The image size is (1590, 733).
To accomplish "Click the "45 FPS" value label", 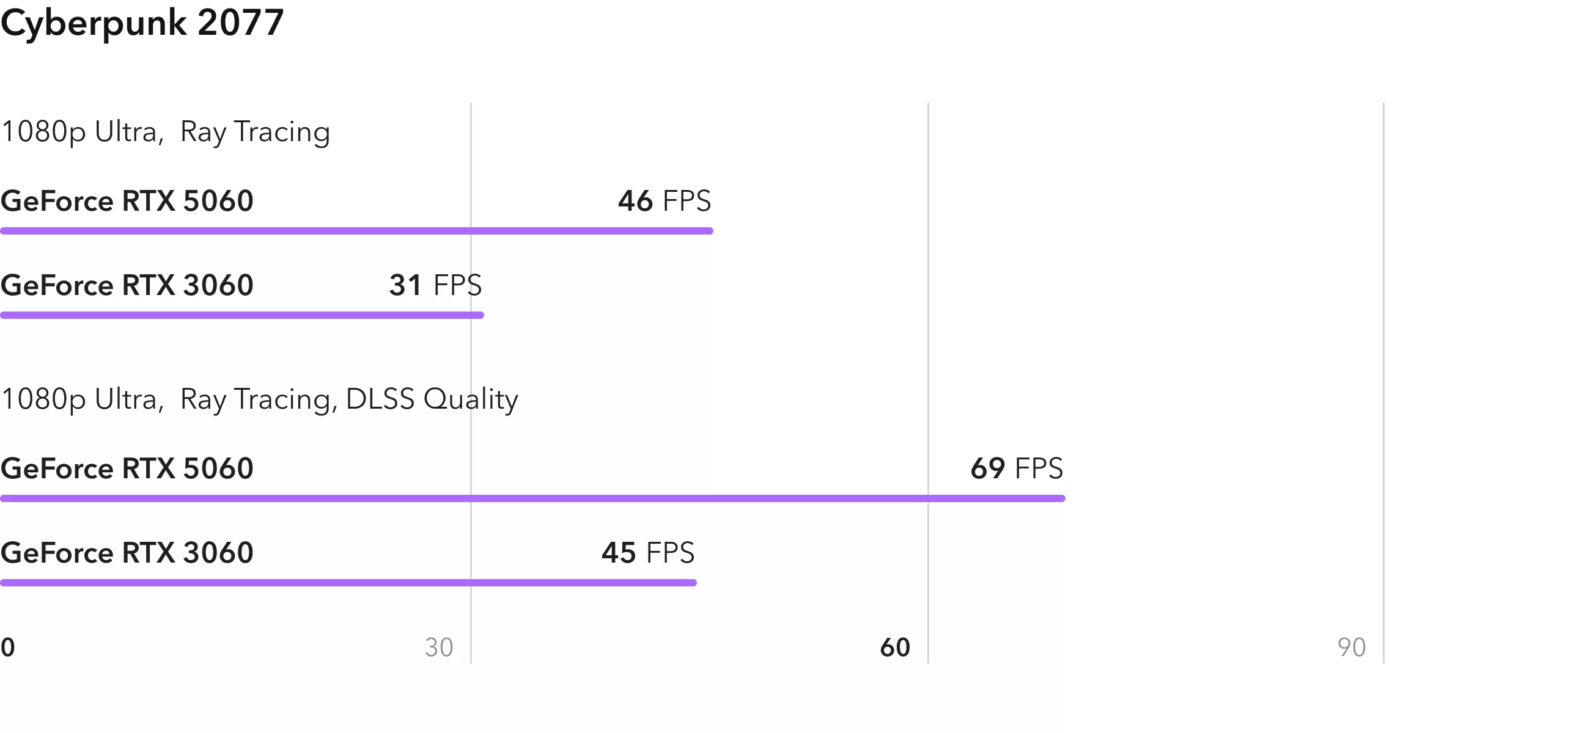I will point(647,552).
